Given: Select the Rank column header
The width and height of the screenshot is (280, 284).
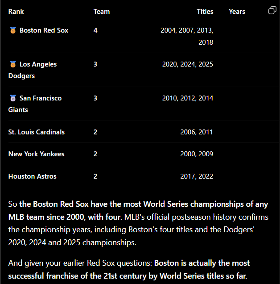Looking at the screenshot, I should [16, 12].
